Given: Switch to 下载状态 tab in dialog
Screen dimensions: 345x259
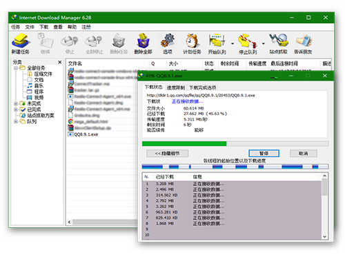Looking at the screenshot, I should (153, 87).
